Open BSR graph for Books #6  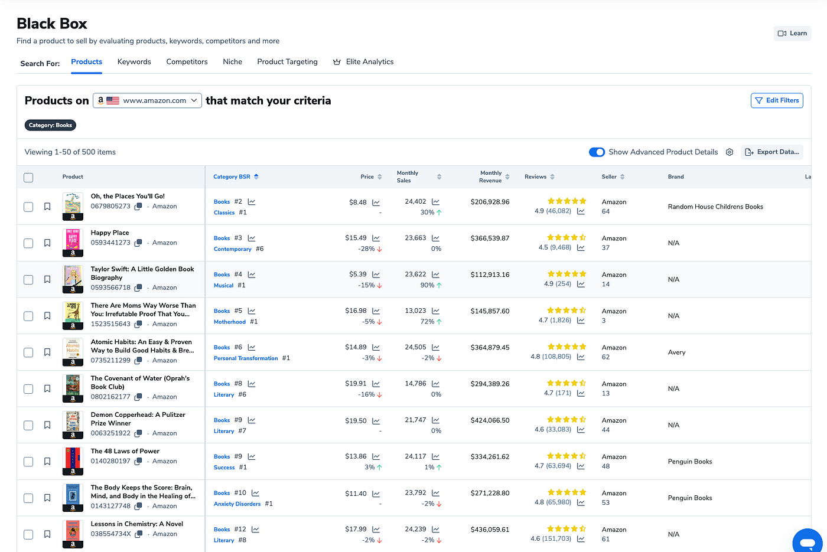pyautogui.click(x=252, y=347)
